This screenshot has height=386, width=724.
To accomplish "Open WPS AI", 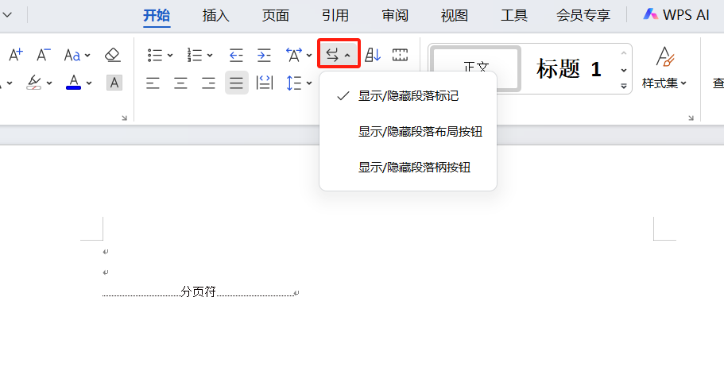I will pyautogui.click(x=676, y=14).
